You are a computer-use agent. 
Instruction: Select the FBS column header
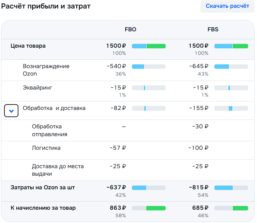pyautogui.click(x=213, y=30)
